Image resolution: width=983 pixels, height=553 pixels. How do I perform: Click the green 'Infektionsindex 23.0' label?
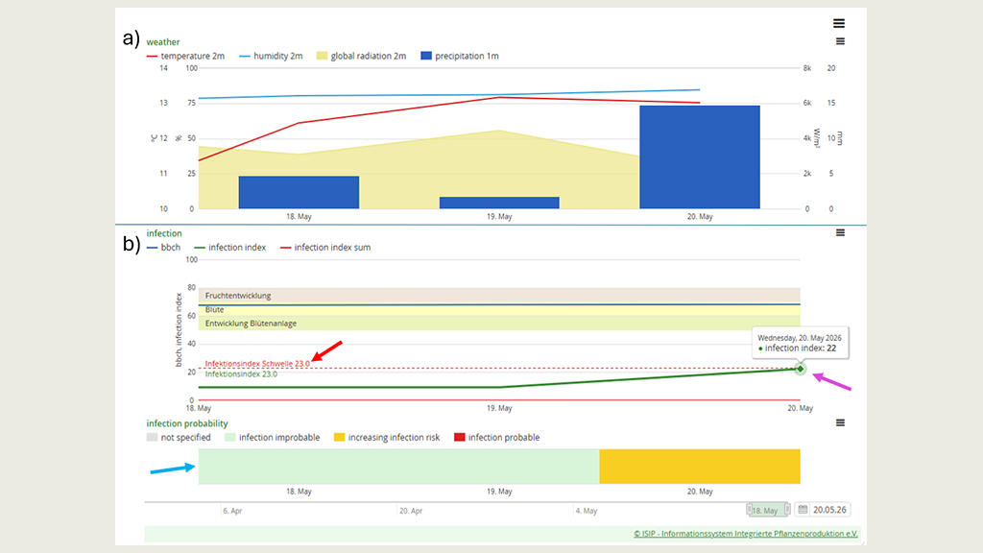[x=241, y=374]
